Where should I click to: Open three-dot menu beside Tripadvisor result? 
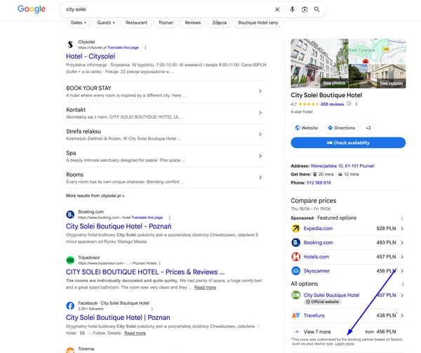point(160,263)
